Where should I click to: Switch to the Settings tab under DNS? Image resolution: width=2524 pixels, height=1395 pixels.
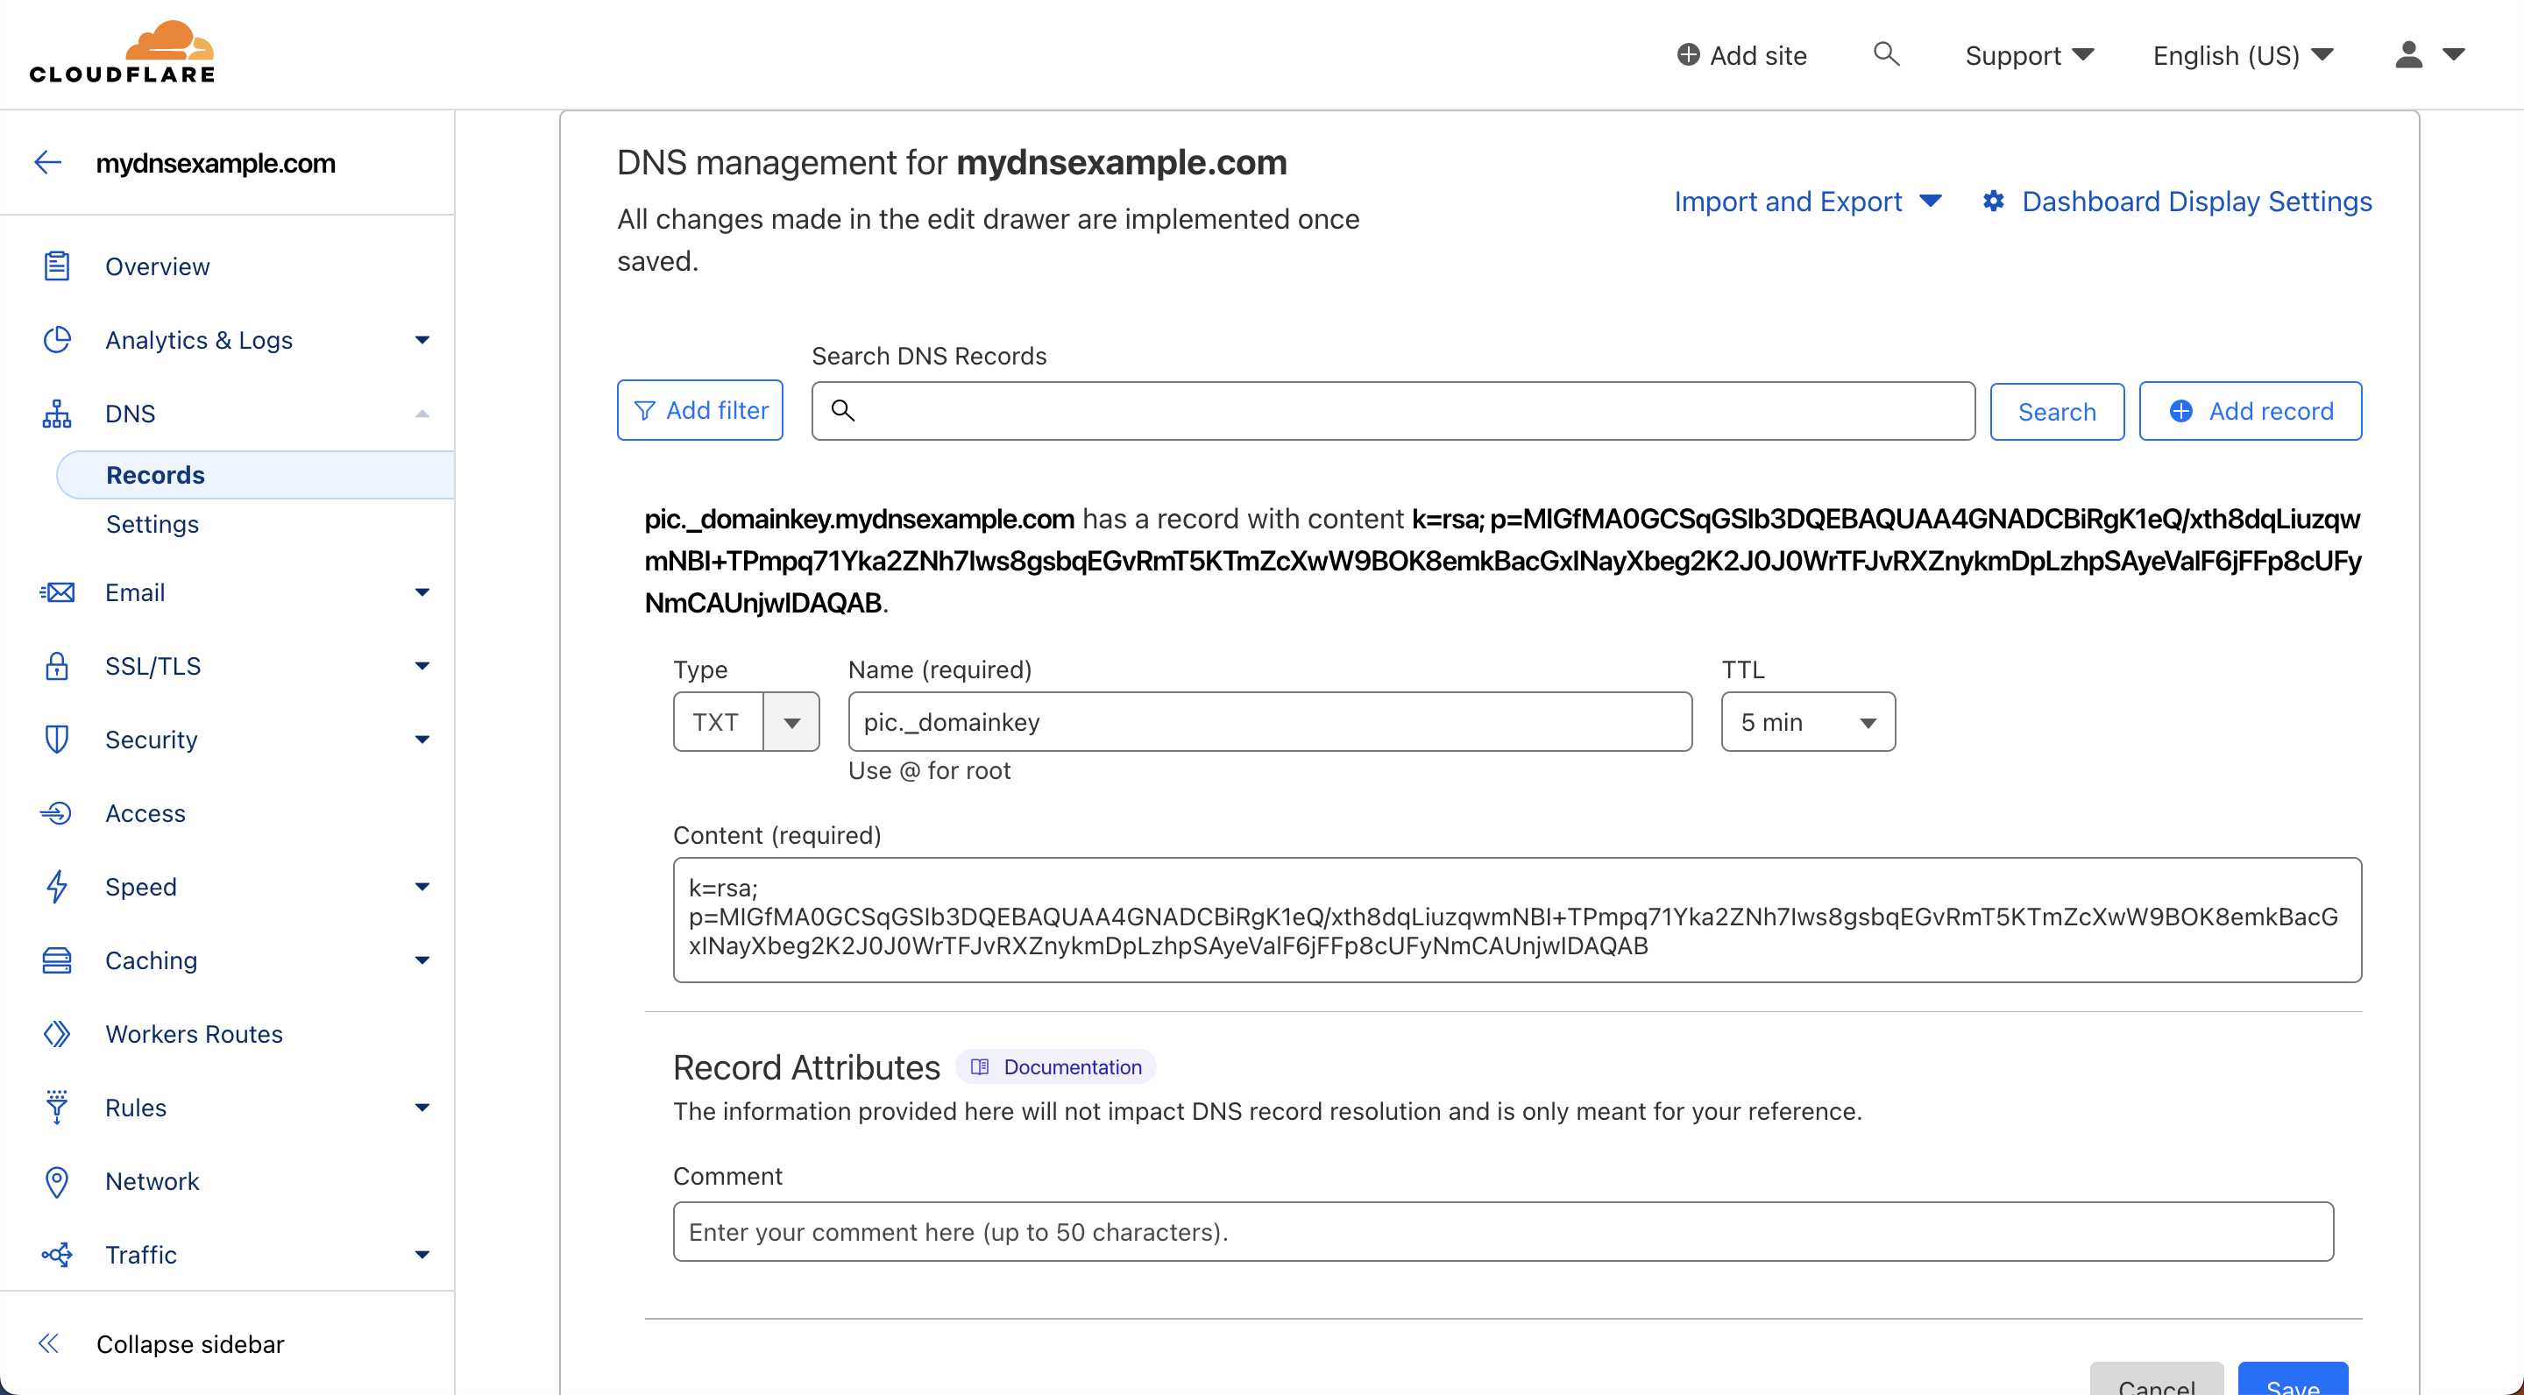(152, 524)
